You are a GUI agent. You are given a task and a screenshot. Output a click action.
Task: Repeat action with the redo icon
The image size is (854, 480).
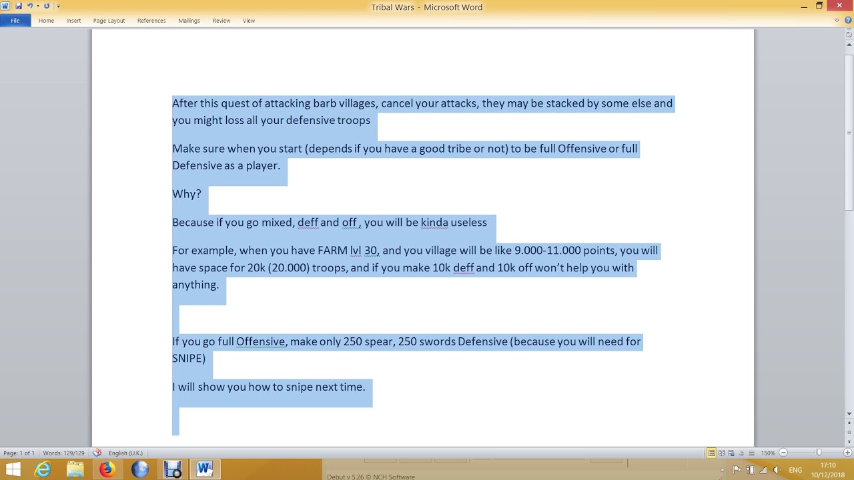click(47, 6)
